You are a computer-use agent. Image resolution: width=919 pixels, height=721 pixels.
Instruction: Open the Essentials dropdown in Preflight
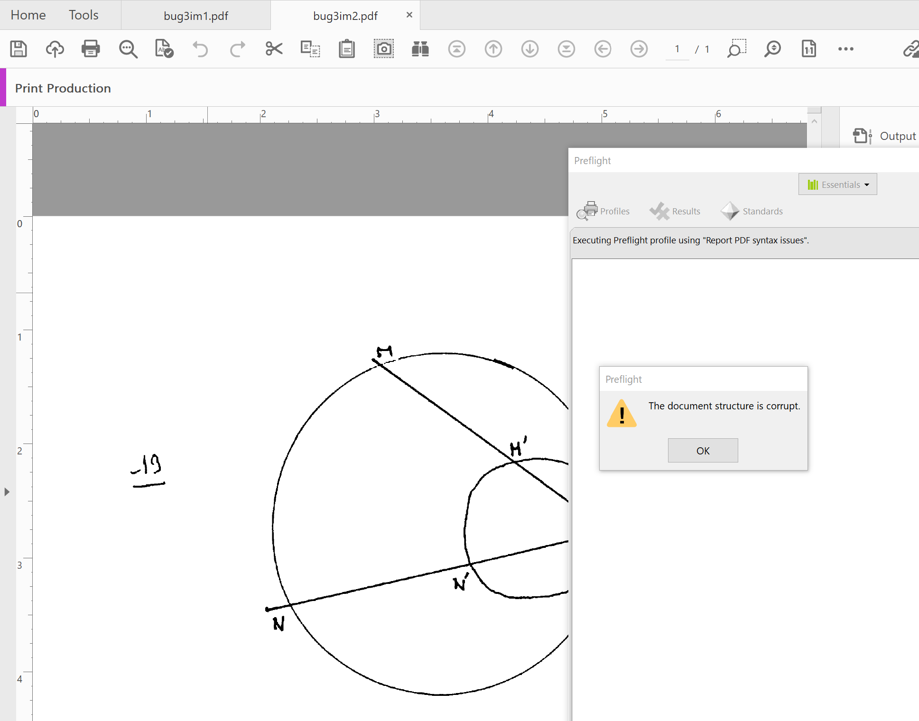click(837, 184)
